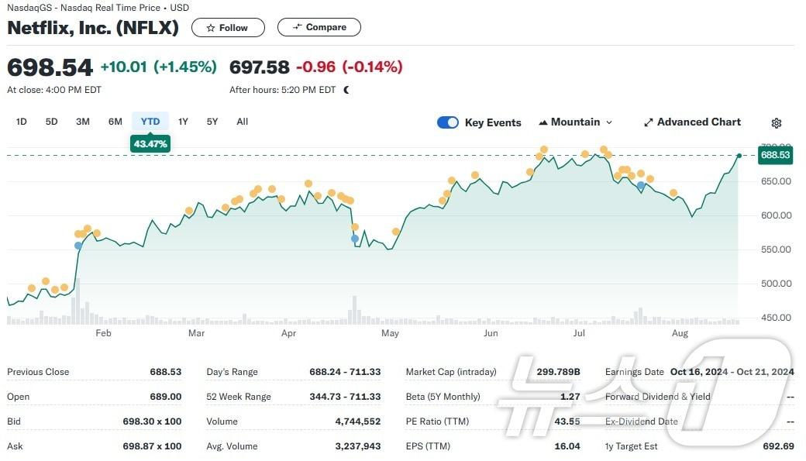
Task: Click the blue event marker in mid April
Action: (x=355, y=239)
